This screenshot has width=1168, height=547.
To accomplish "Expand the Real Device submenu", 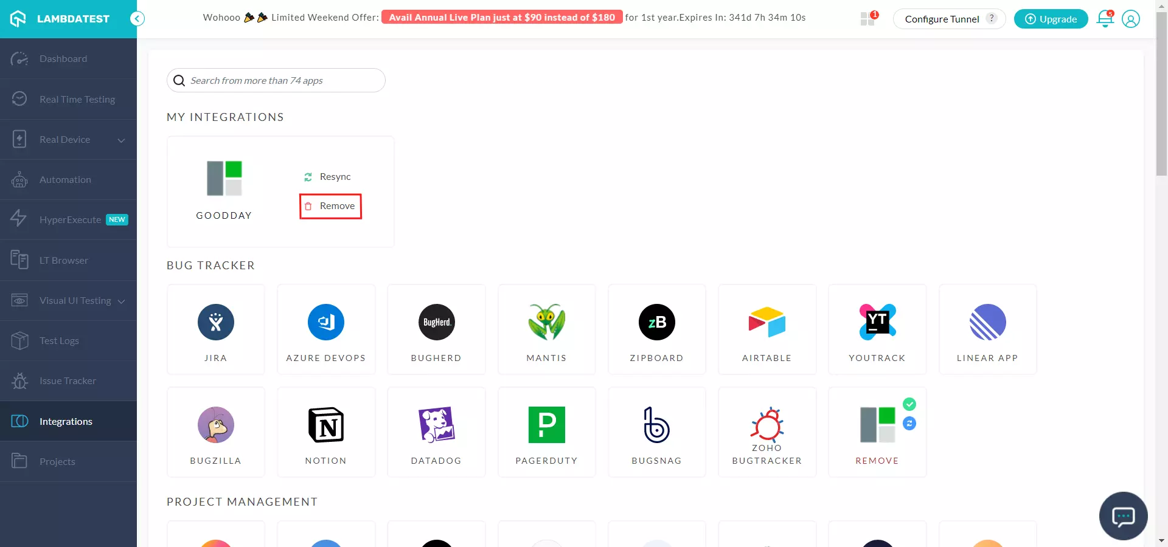I will point(121,140).
